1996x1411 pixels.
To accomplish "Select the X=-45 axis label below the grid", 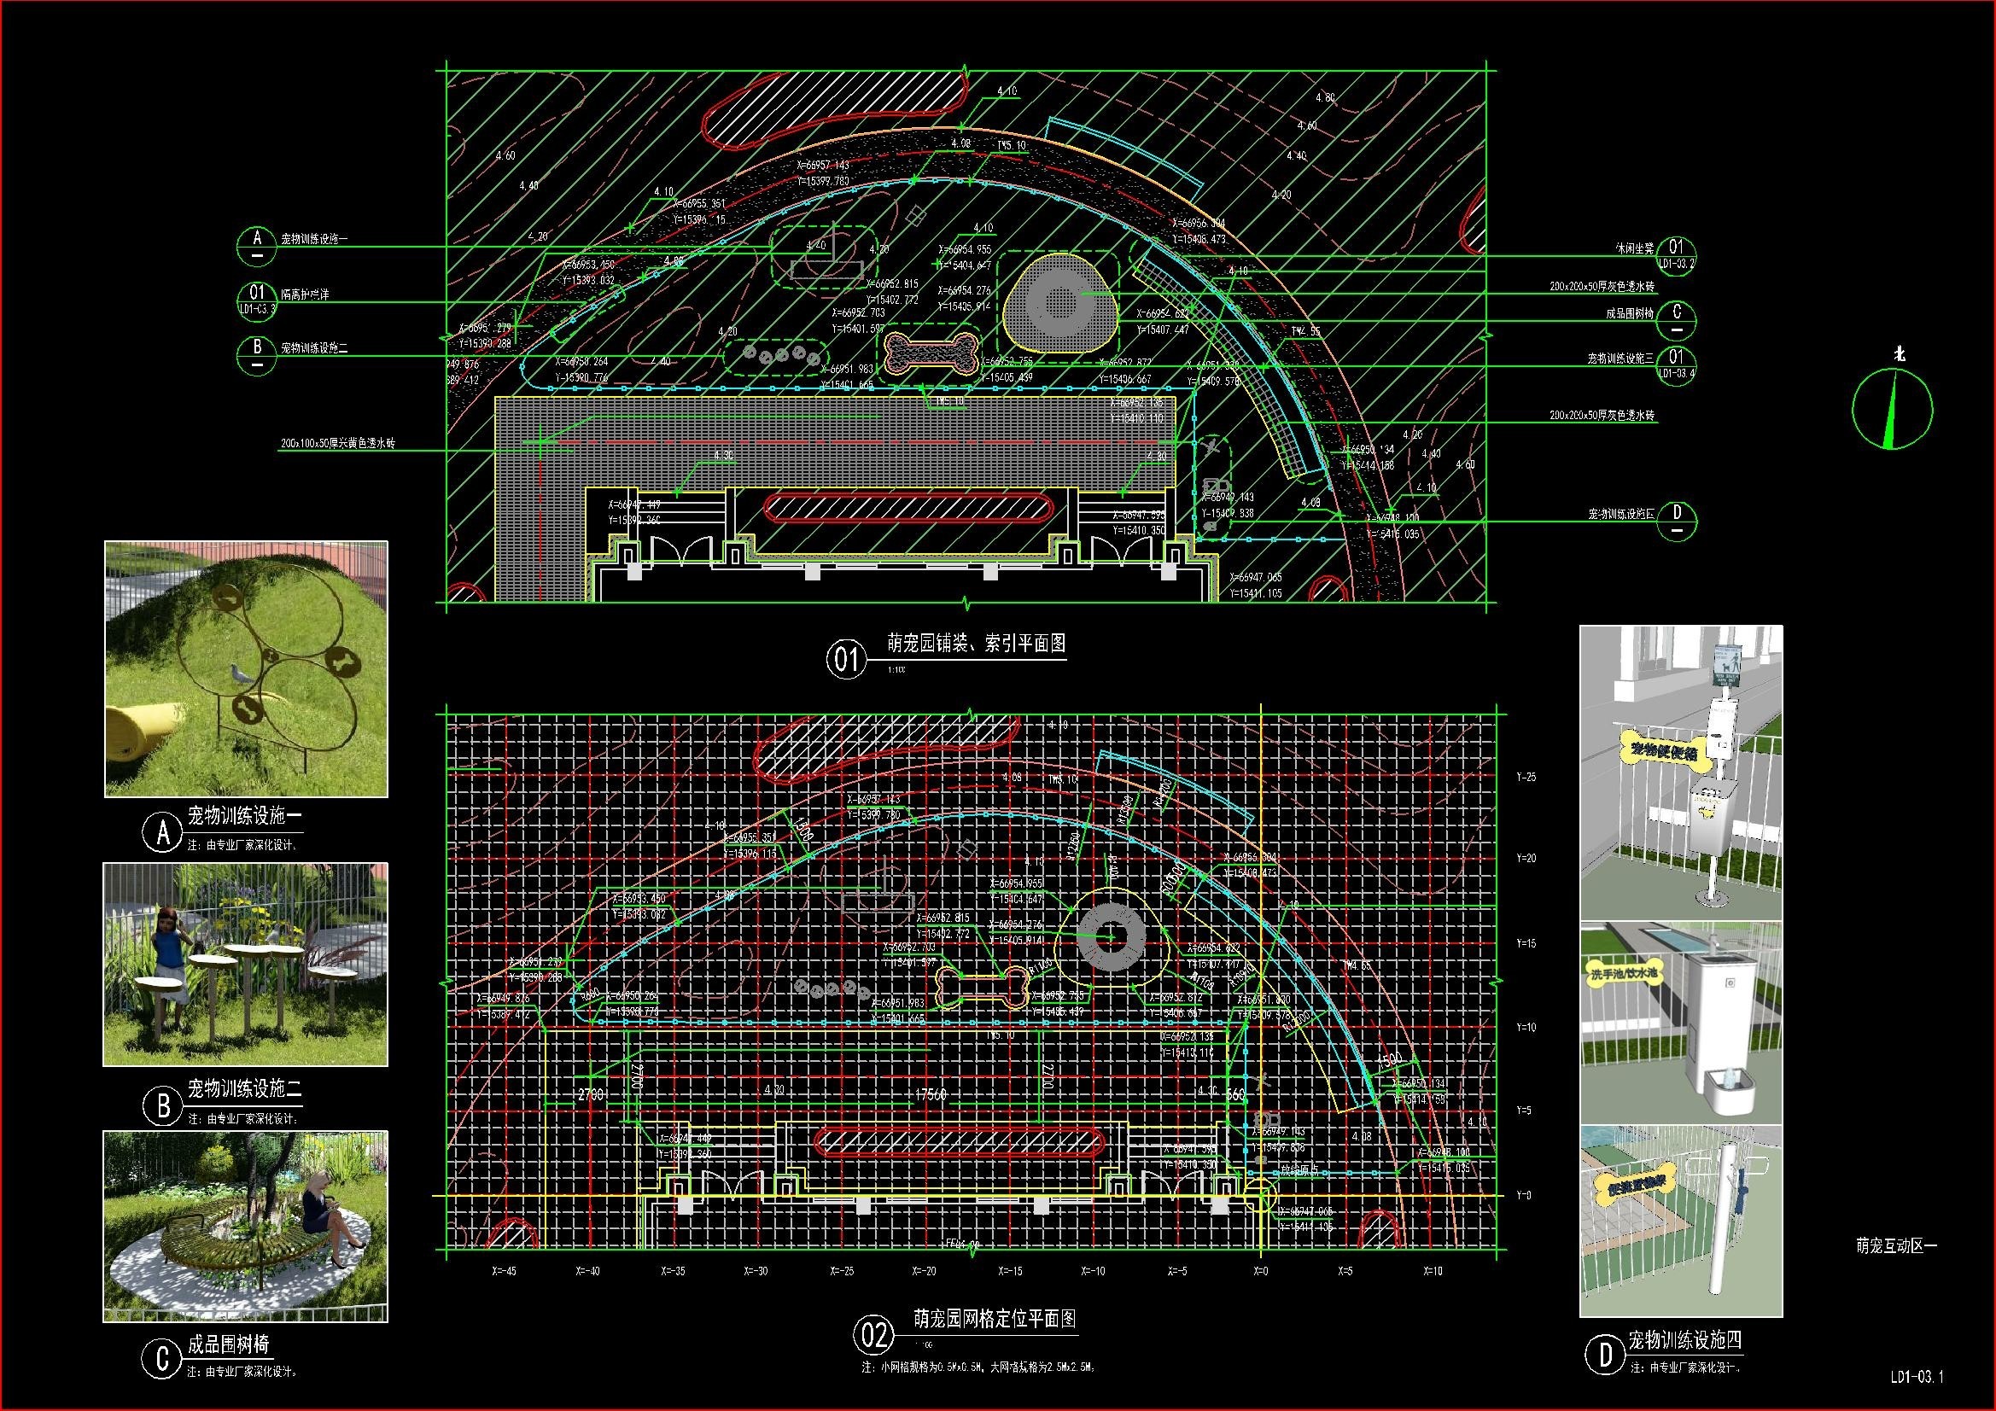I will pos(505,1271).
